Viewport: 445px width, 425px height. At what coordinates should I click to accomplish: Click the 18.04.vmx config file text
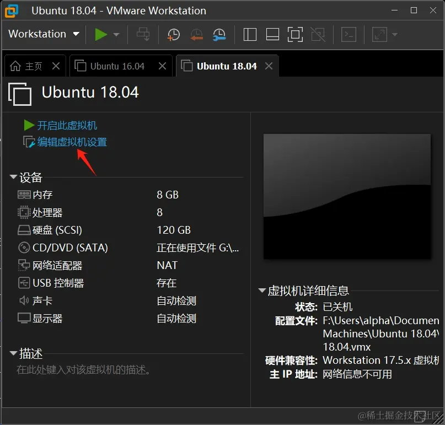pyautogui.click(x=347, y=347)
